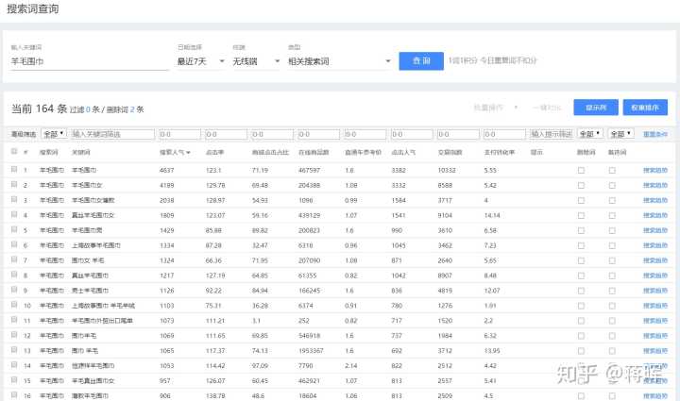
Task: Click the 点击率 column header
Action: [x=215, y=152]
